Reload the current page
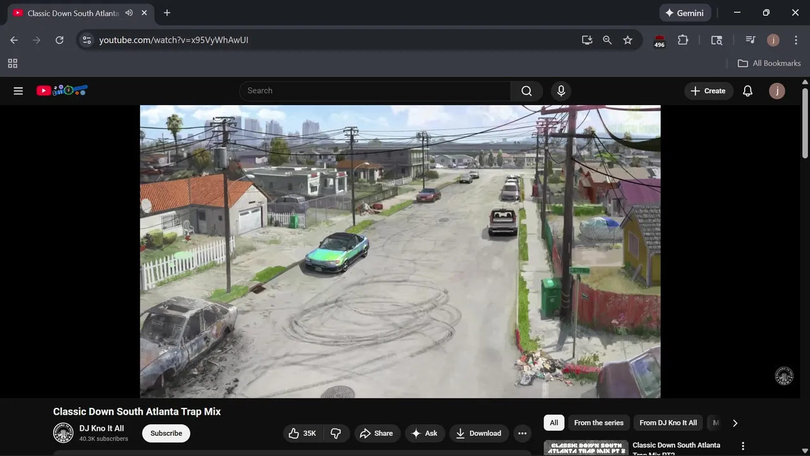Image resolution: width=810 pixels, height=456 pixels. tap(59, 40)
